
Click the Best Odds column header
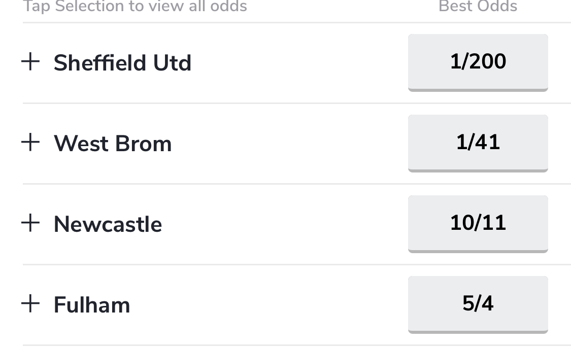pos(478,6)
